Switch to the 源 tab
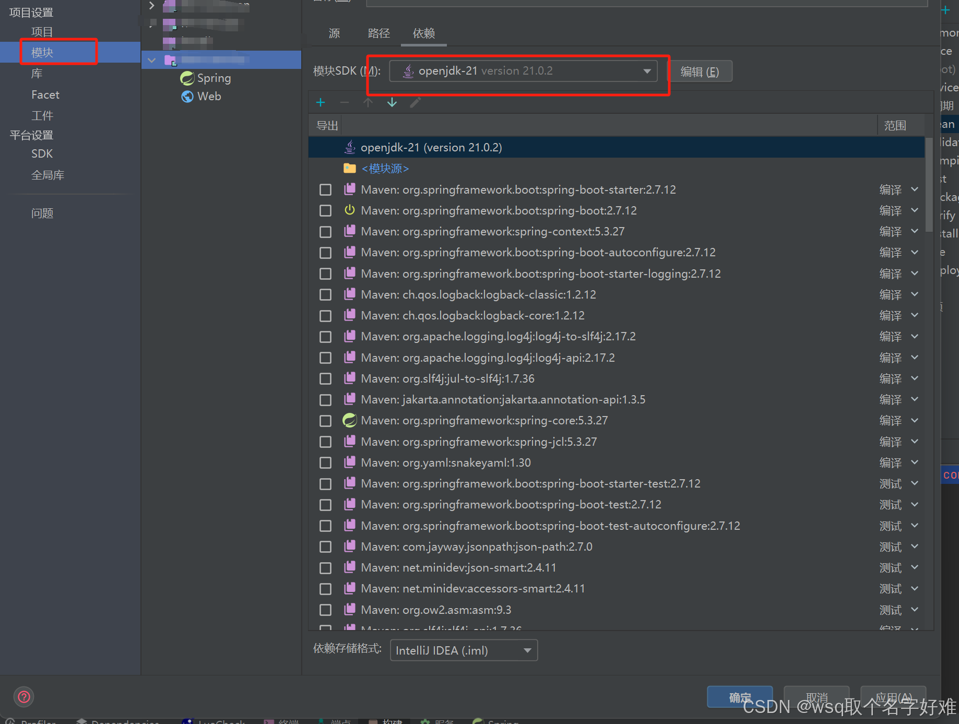 point(334,33)
